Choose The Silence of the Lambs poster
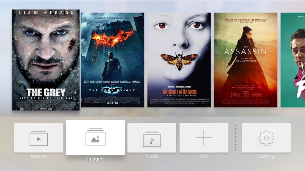This screenshot has width=305, height=171. tap(179, 60)
